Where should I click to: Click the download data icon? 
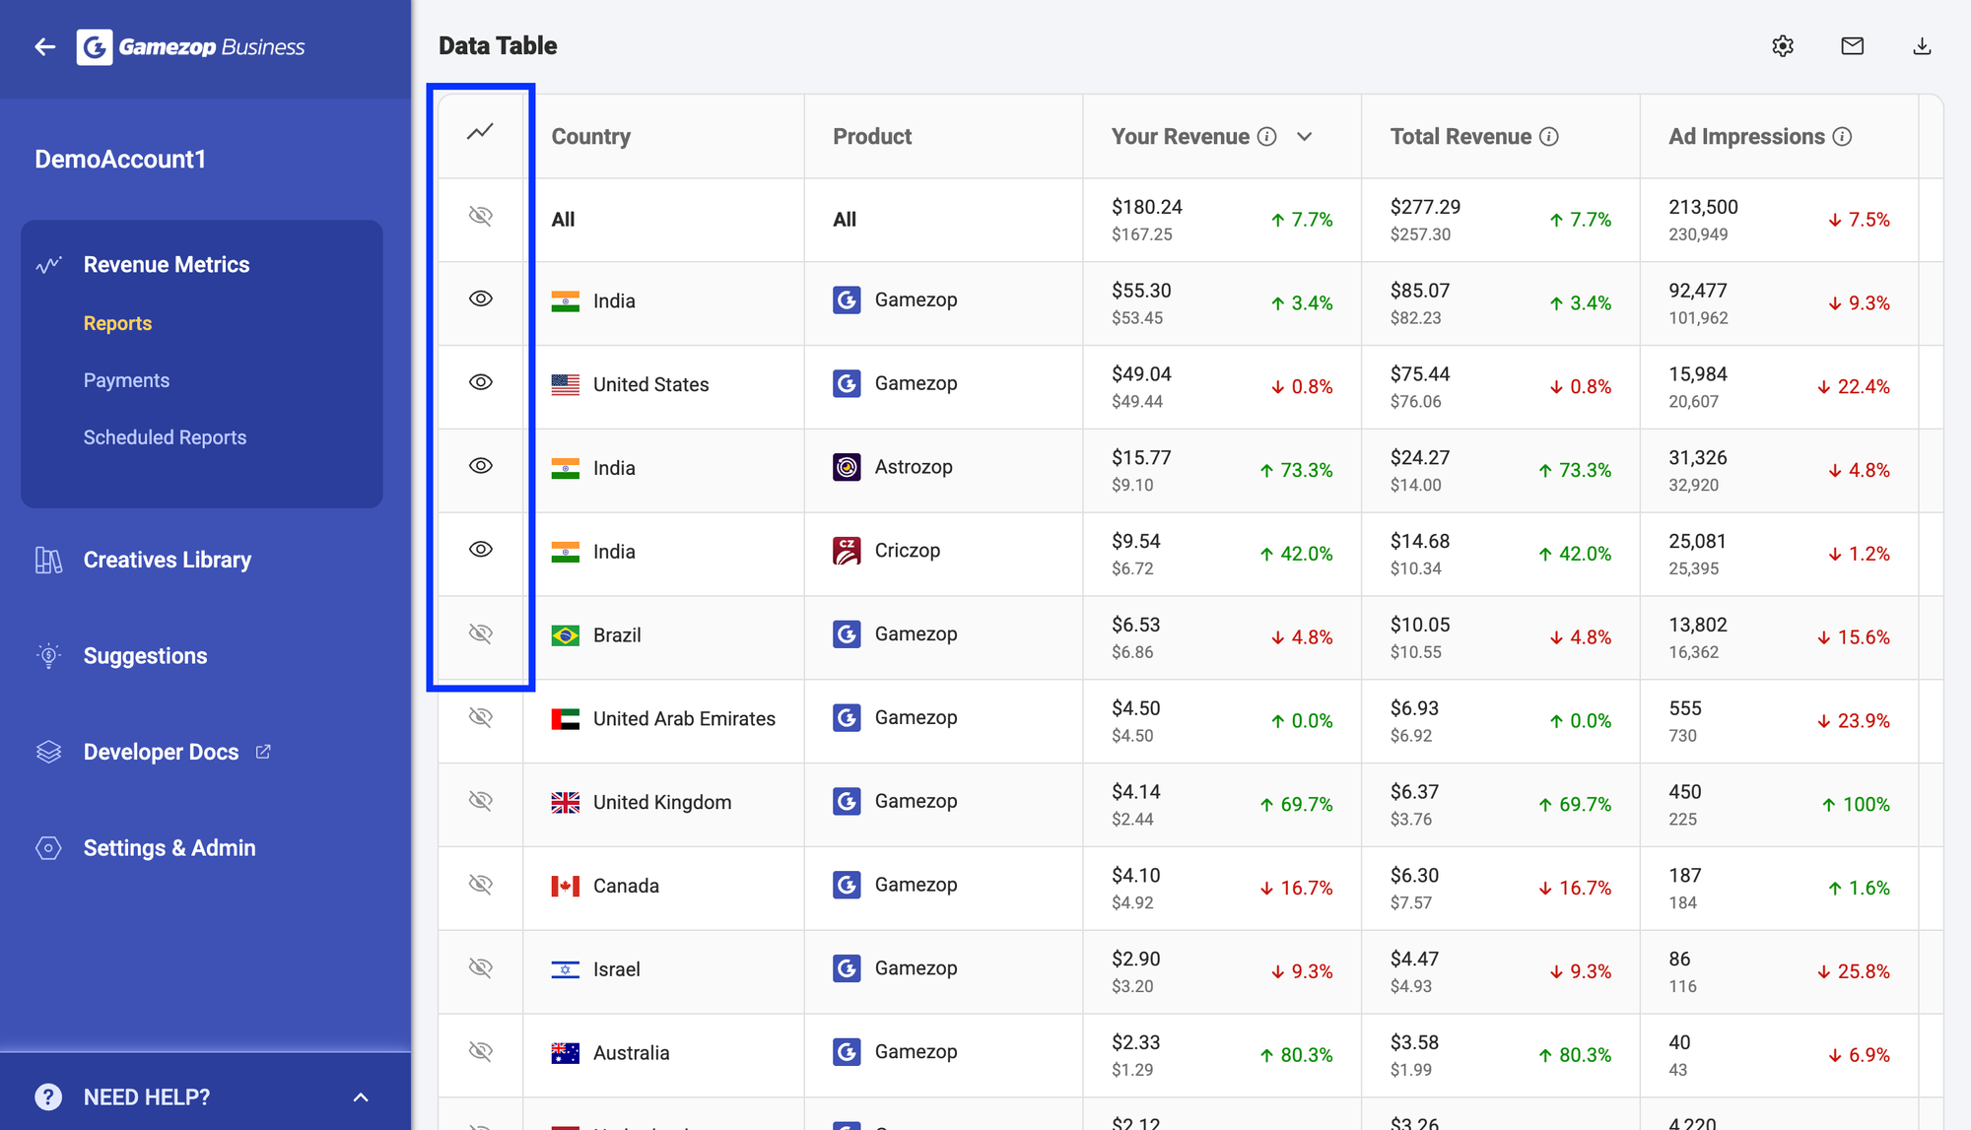click(x=1922, y=46)
